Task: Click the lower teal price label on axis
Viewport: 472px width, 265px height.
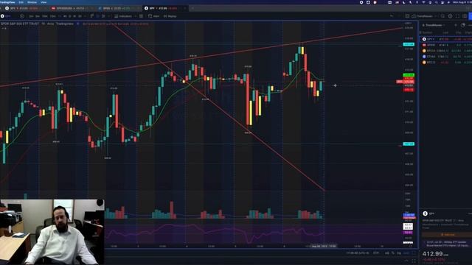Action: tap(409, 144)
